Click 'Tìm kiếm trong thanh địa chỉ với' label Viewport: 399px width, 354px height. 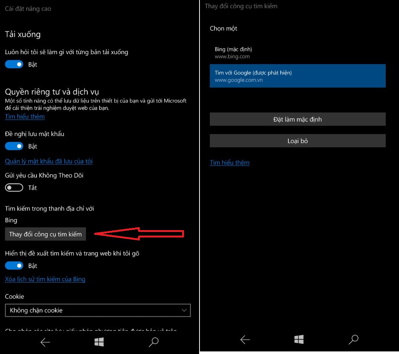(x=49, y=209)
